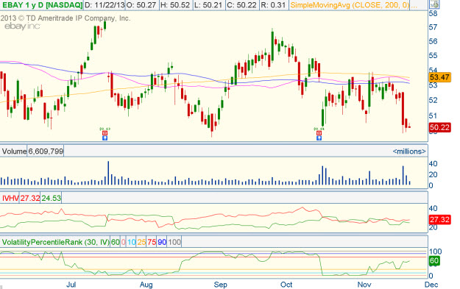Screen dimensions: 460x289
Task: Click the EBAY 1 y D [NASDAQ] symbol label
Action: (x=42, y=5)
